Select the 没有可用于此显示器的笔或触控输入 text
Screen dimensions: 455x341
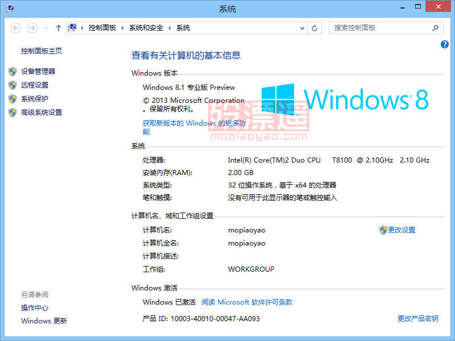tap(283, 198)
